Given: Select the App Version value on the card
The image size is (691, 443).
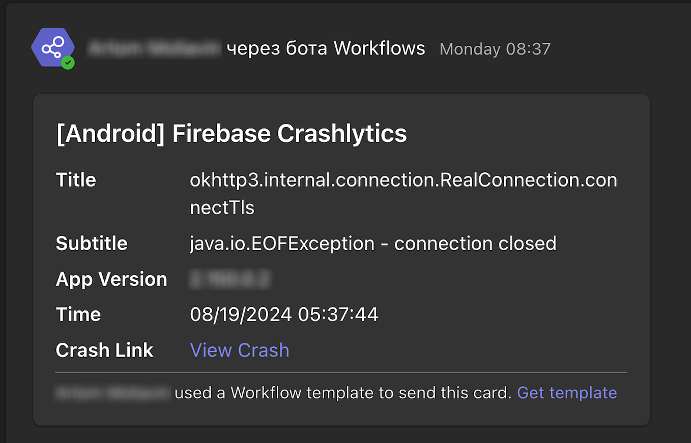Looking at the screenshot, I should pyautogui.click(x=230, y=279).
